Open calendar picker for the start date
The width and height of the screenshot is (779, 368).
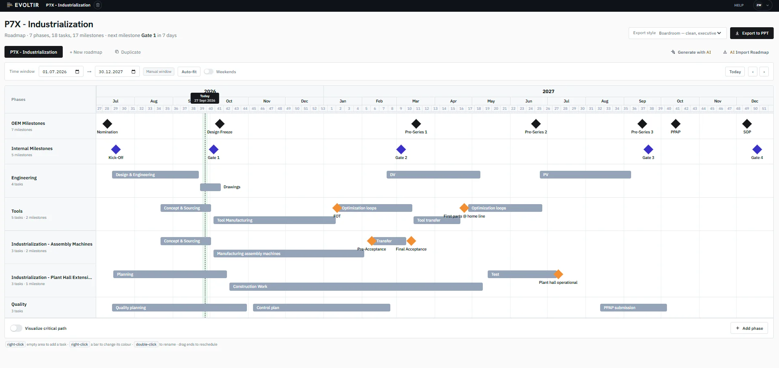[x=77, y=72]
